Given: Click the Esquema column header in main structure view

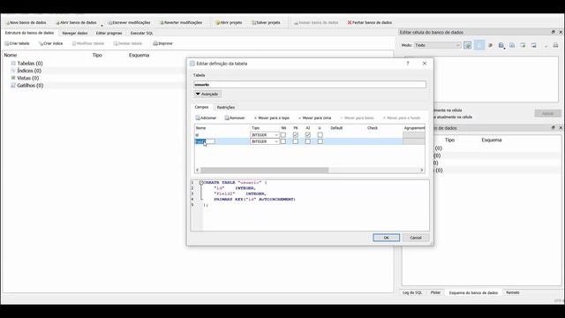Looking at the screenshot, I should [x=139, y=55].
